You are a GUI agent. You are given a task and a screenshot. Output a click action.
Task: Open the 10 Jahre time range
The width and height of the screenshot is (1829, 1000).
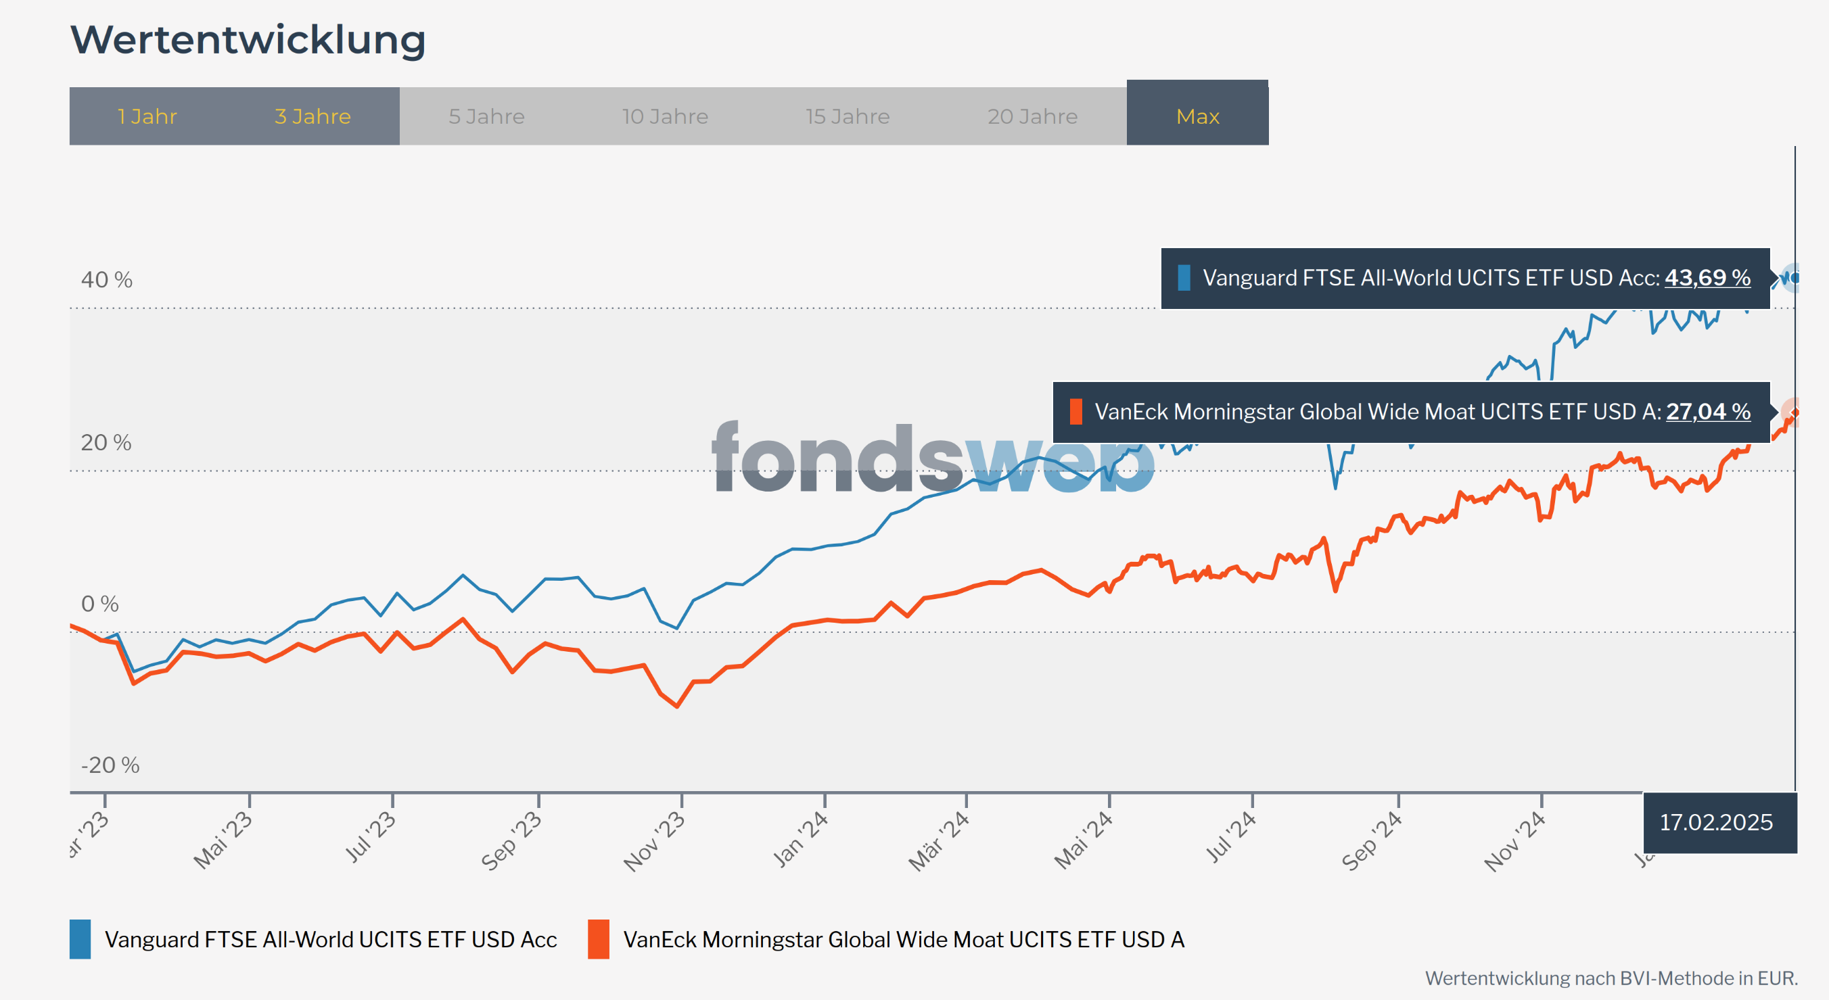tap(665, 116)
